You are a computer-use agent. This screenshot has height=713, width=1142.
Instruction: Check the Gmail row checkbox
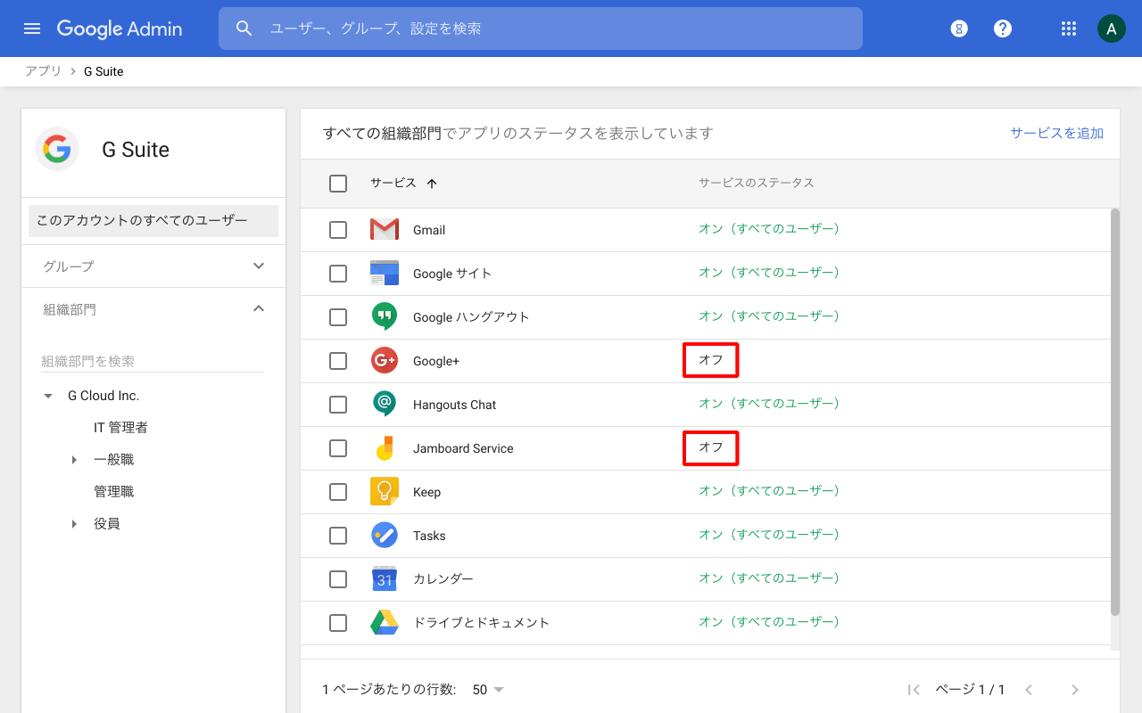tap(338, 230)
